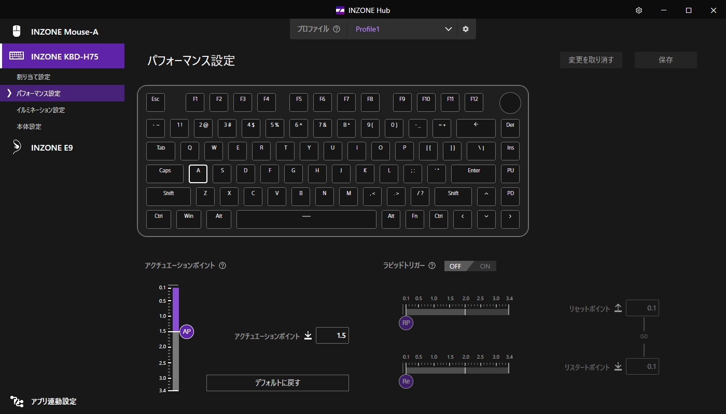The height and width of the screenshot is (414, 726).
Task: Click the Re restart point slider handle
Action: (x=406, y=382)
